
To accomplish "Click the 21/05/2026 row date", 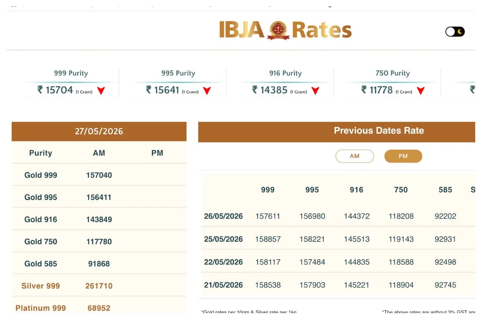I will pos(223,285).
